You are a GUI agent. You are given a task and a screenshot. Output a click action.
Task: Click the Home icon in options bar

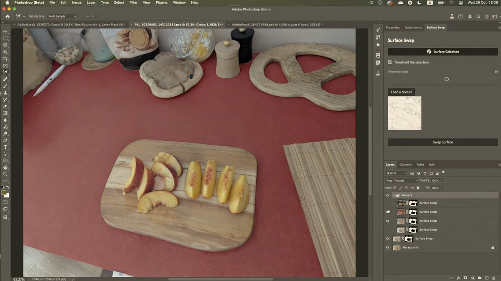tap(8, 16)
